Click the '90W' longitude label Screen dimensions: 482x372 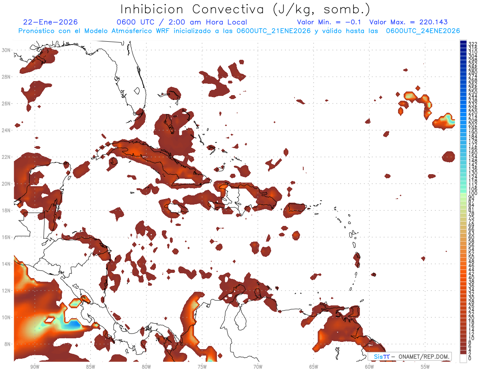tap(35, 367)
